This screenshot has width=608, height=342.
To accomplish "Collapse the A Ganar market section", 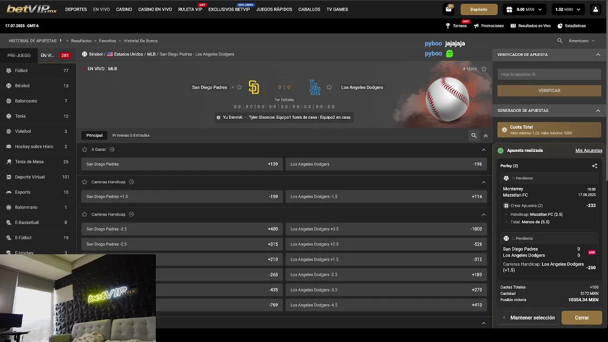I will point(484,150).
